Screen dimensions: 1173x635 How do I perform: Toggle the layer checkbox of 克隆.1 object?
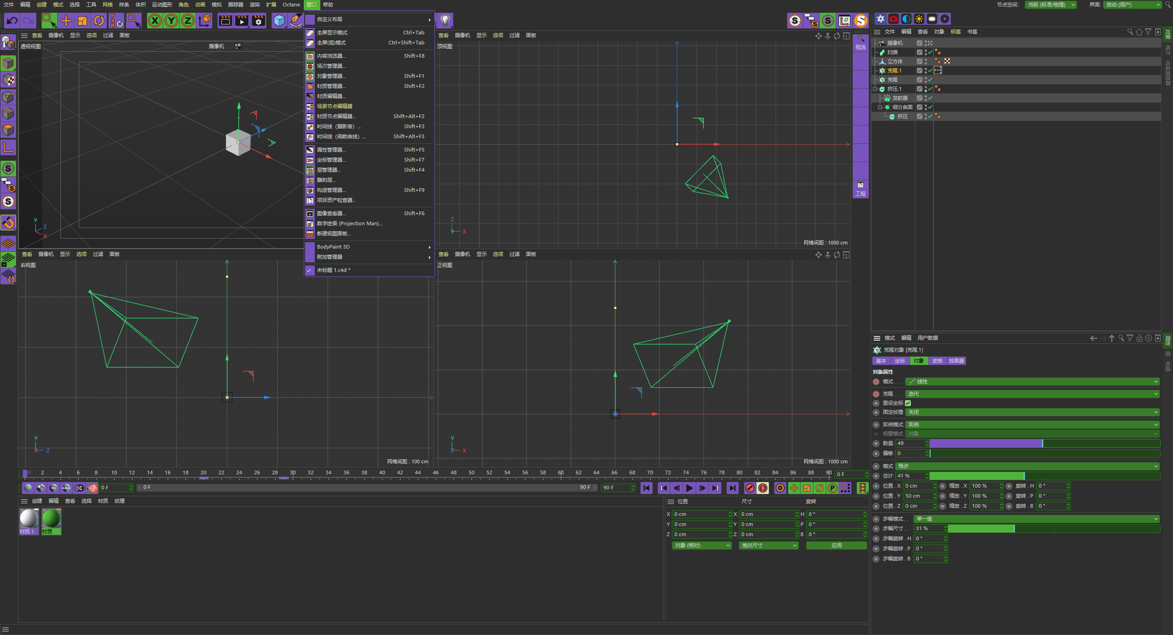[919, 71]
